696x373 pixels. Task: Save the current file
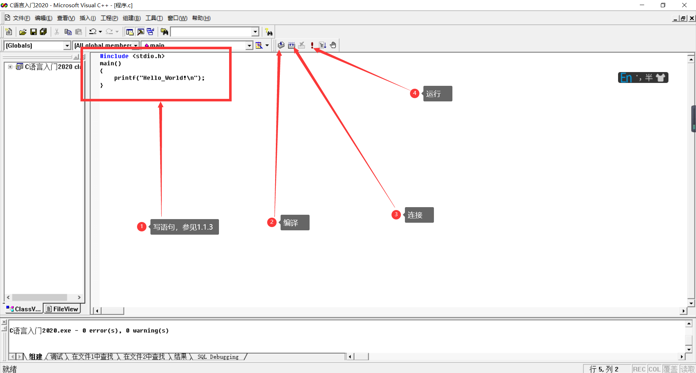click(x=33, y=32)
